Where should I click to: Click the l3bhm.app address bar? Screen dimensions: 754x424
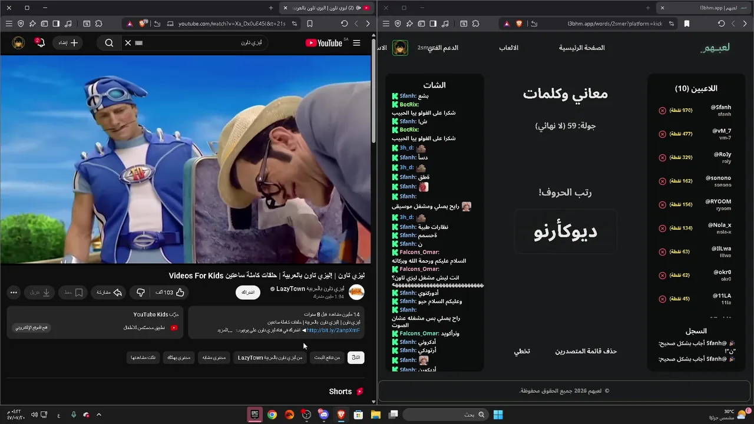pyautogui.click(x=615, y=24)
